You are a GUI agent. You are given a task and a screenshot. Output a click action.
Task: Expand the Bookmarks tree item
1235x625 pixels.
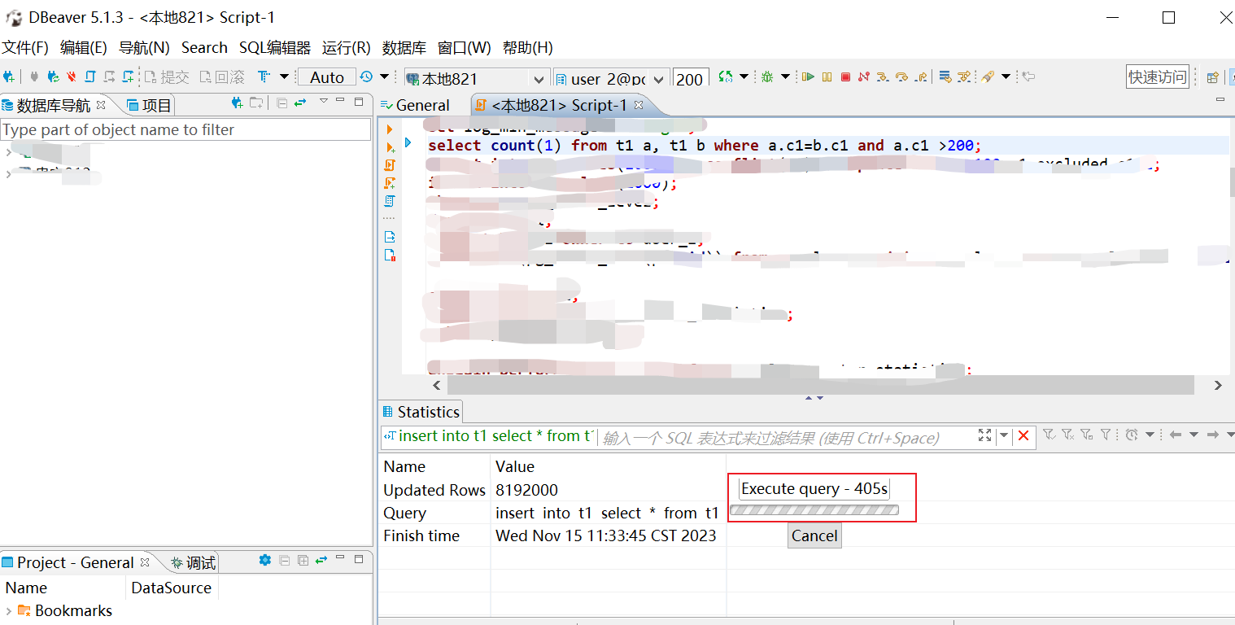(8, 610)
